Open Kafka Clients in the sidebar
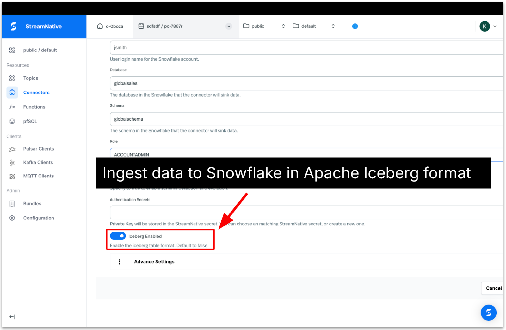 (38, 162)
